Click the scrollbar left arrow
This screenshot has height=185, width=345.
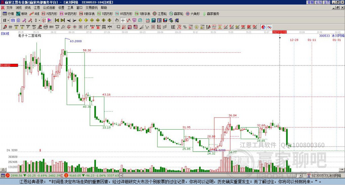pyautogui.click(x=121, y=176)
